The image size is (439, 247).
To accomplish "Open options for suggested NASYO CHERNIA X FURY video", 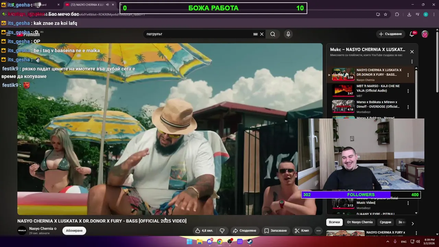I will (x=416, y=233).
